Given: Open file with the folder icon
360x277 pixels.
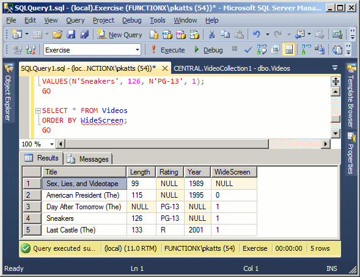Looking at the screenshot, I should point(57,35).
